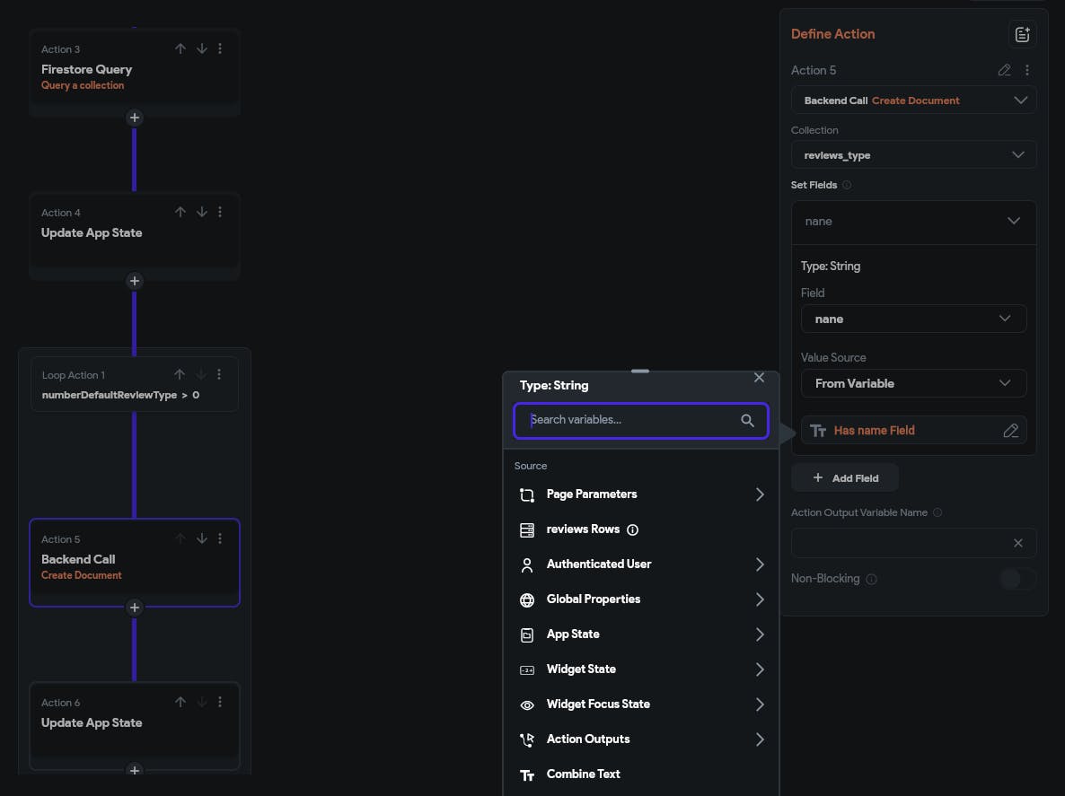Click the Search variables input field

pos(631,420)
